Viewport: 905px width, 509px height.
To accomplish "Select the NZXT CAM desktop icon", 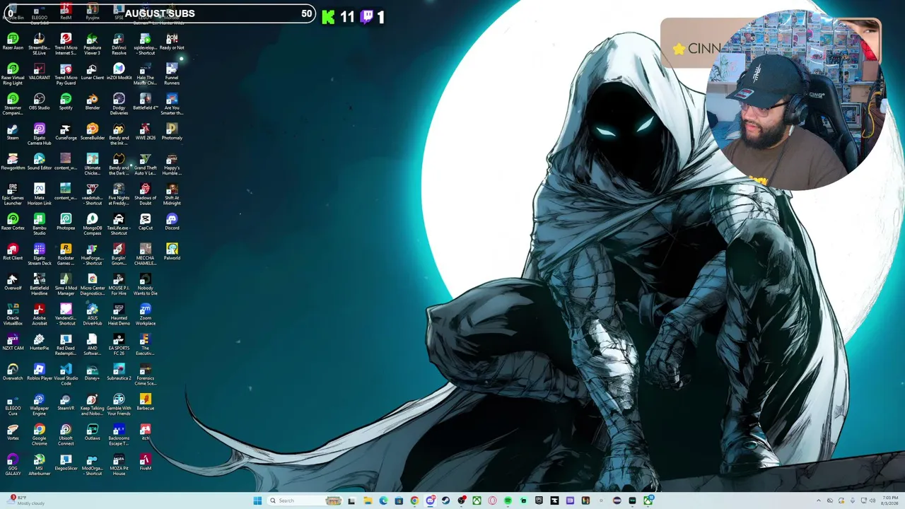I will tap(13, 343).
